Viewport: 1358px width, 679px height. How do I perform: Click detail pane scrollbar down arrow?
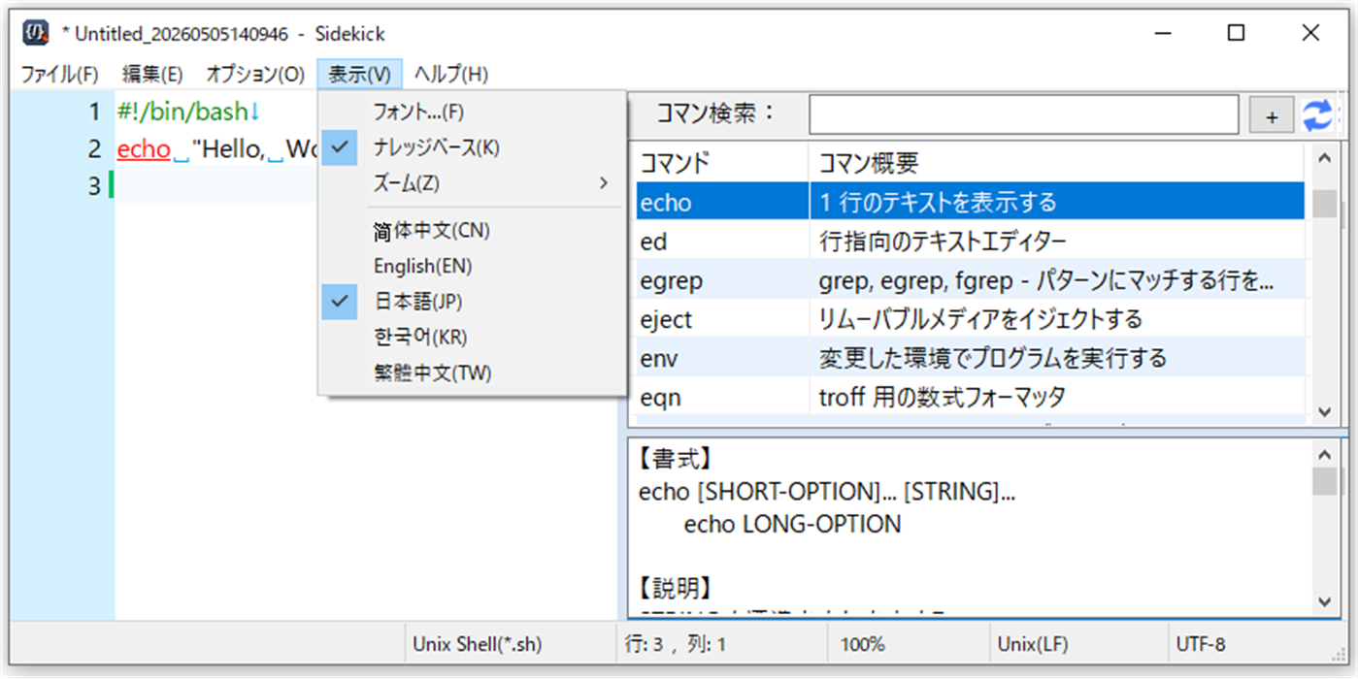click(x=1324, y=602)
